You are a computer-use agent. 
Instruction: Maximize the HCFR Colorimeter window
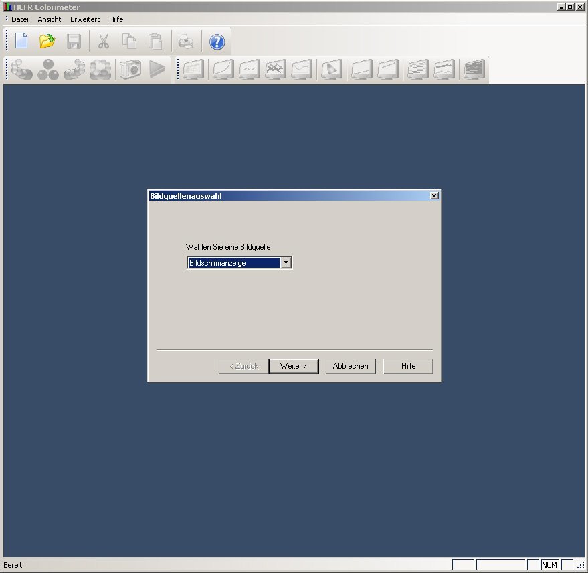(570, 7)
